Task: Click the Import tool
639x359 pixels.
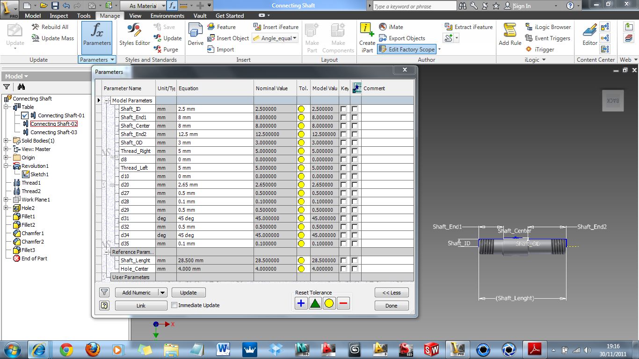Action: point(220,50)
